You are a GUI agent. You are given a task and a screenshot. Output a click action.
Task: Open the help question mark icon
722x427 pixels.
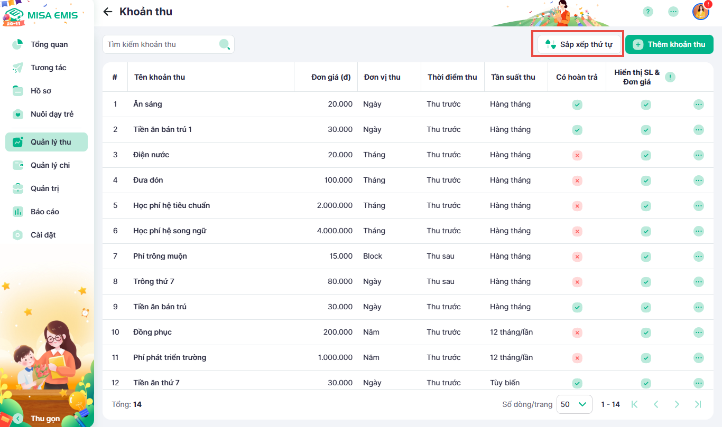point(647,12)
